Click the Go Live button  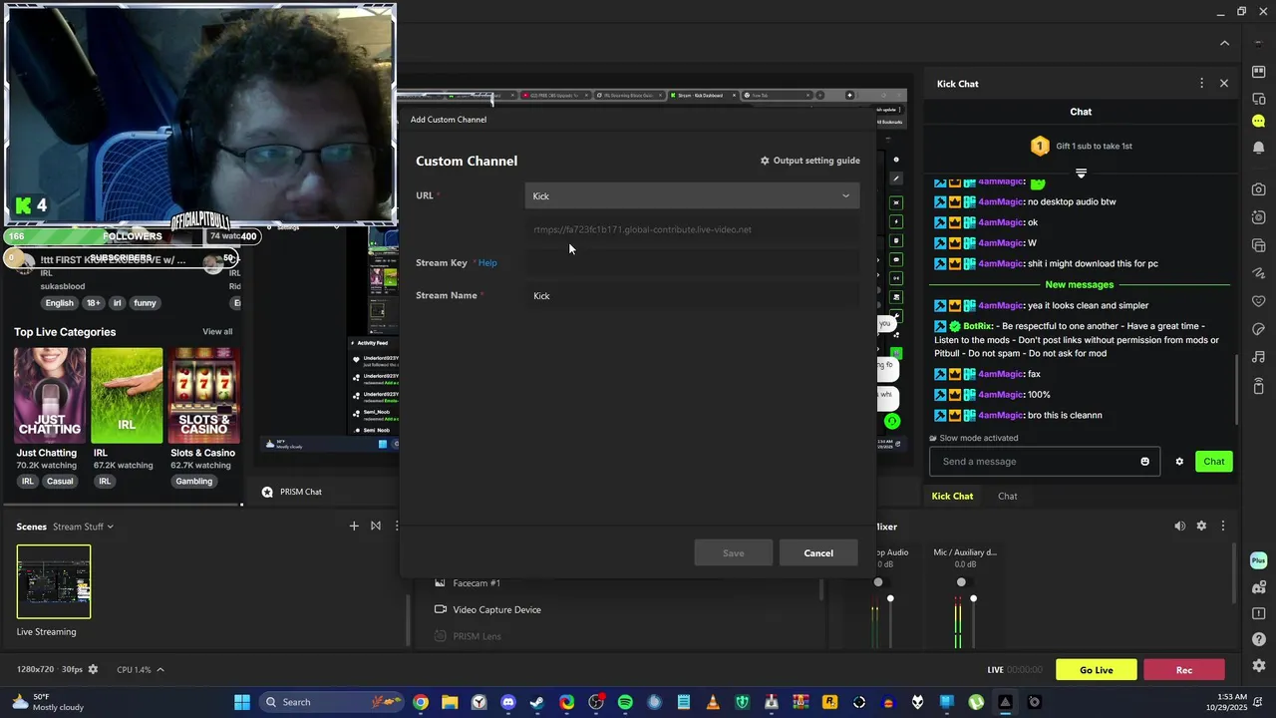click(x=1097, y=670)
